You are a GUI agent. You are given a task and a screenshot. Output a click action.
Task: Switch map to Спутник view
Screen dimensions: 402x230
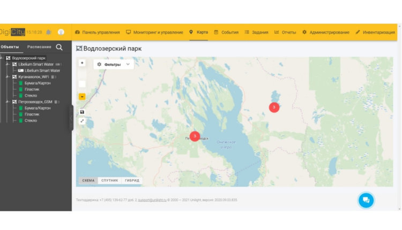[x=109, y=180]
